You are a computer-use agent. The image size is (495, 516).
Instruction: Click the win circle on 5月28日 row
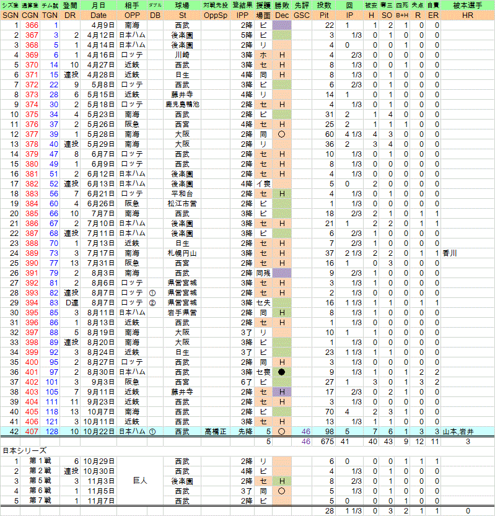281,134
